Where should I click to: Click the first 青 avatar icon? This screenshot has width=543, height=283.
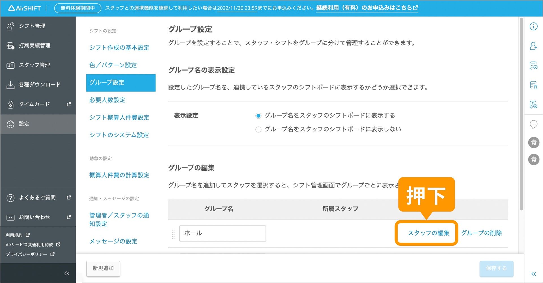[x=534, y=142]
